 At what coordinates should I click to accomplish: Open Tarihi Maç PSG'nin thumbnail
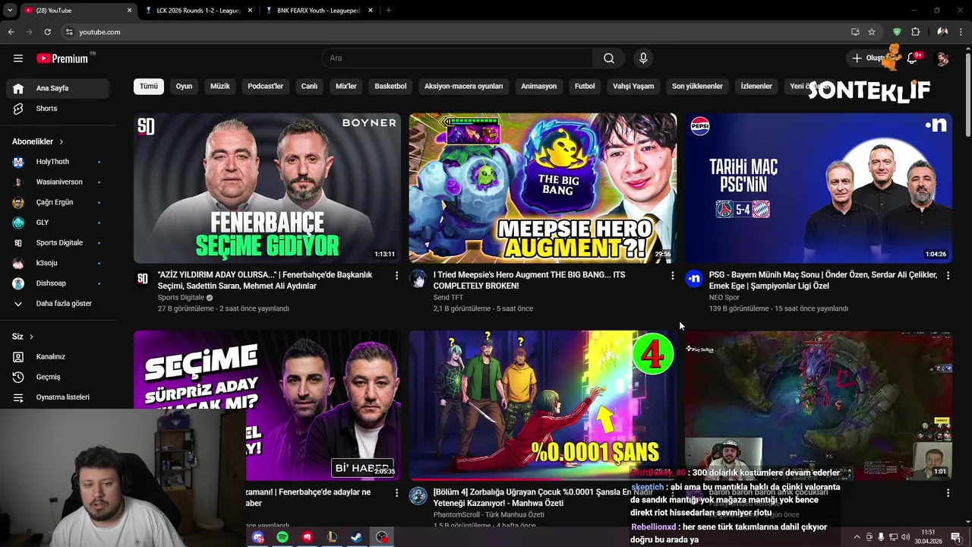819,188
